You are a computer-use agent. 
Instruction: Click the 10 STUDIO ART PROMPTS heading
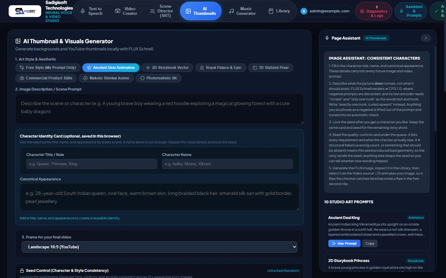point(349,202)
